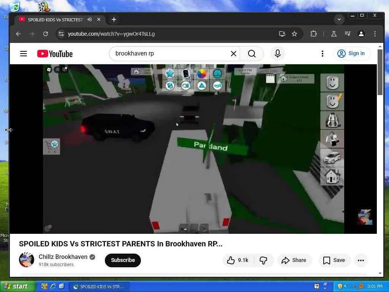Dislike the video with thumbs down
The width and height of the screenshot is (389, 292).
pyautogui.click(x=264, y=260)
